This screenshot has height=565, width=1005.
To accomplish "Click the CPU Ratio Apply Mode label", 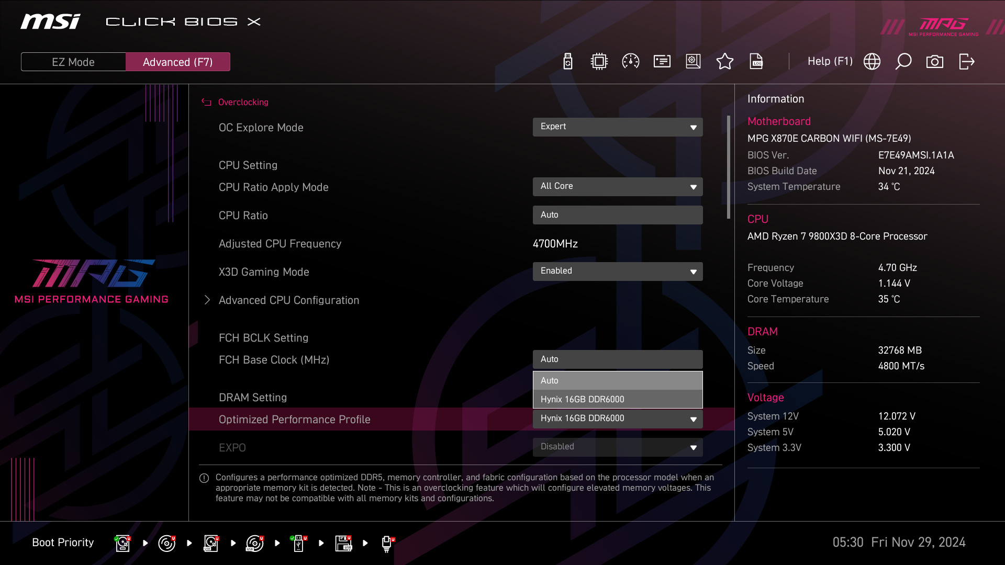I will [273, 187].
